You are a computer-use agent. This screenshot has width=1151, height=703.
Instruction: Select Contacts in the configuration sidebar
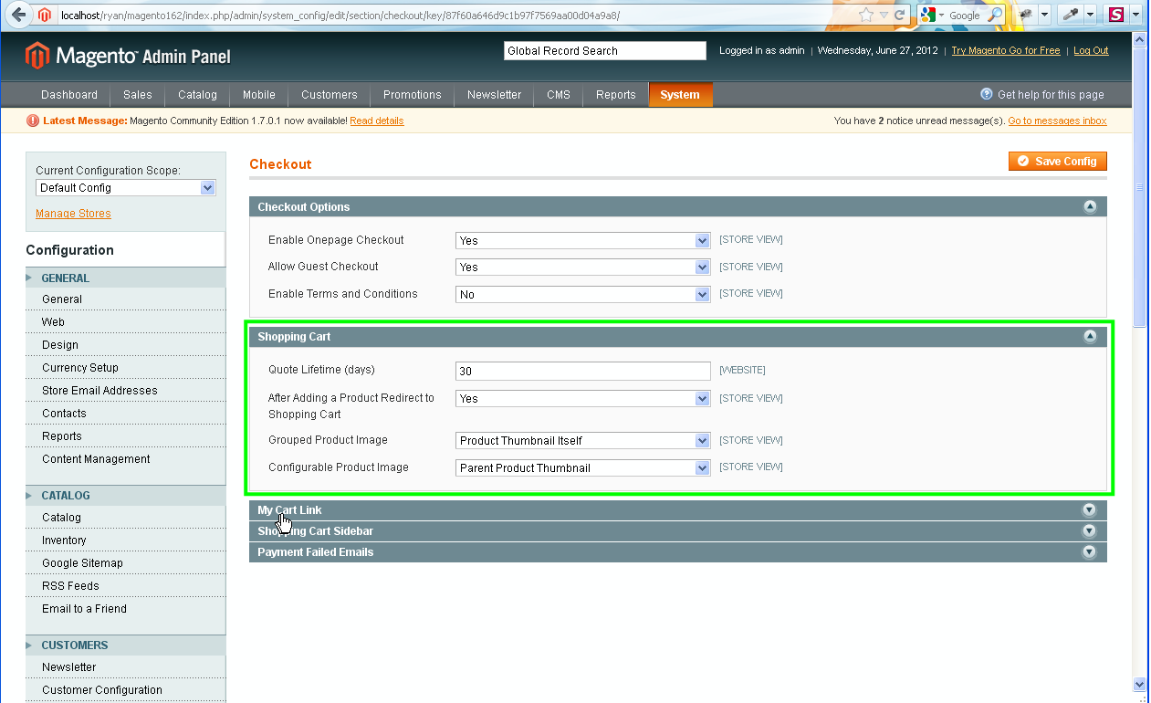64,414
